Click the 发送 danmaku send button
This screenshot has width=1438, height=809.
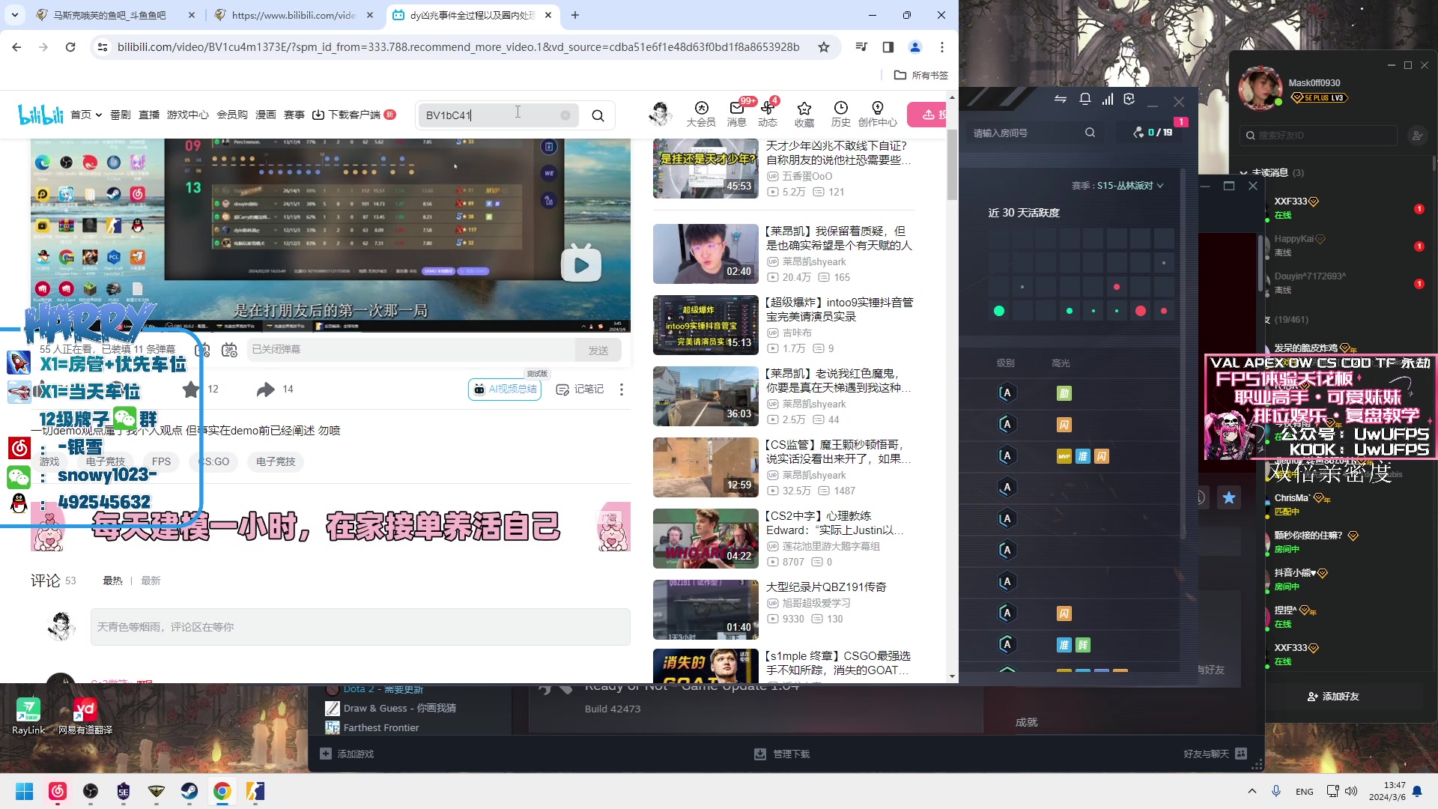pyautogui.click(x=598, y=350)
